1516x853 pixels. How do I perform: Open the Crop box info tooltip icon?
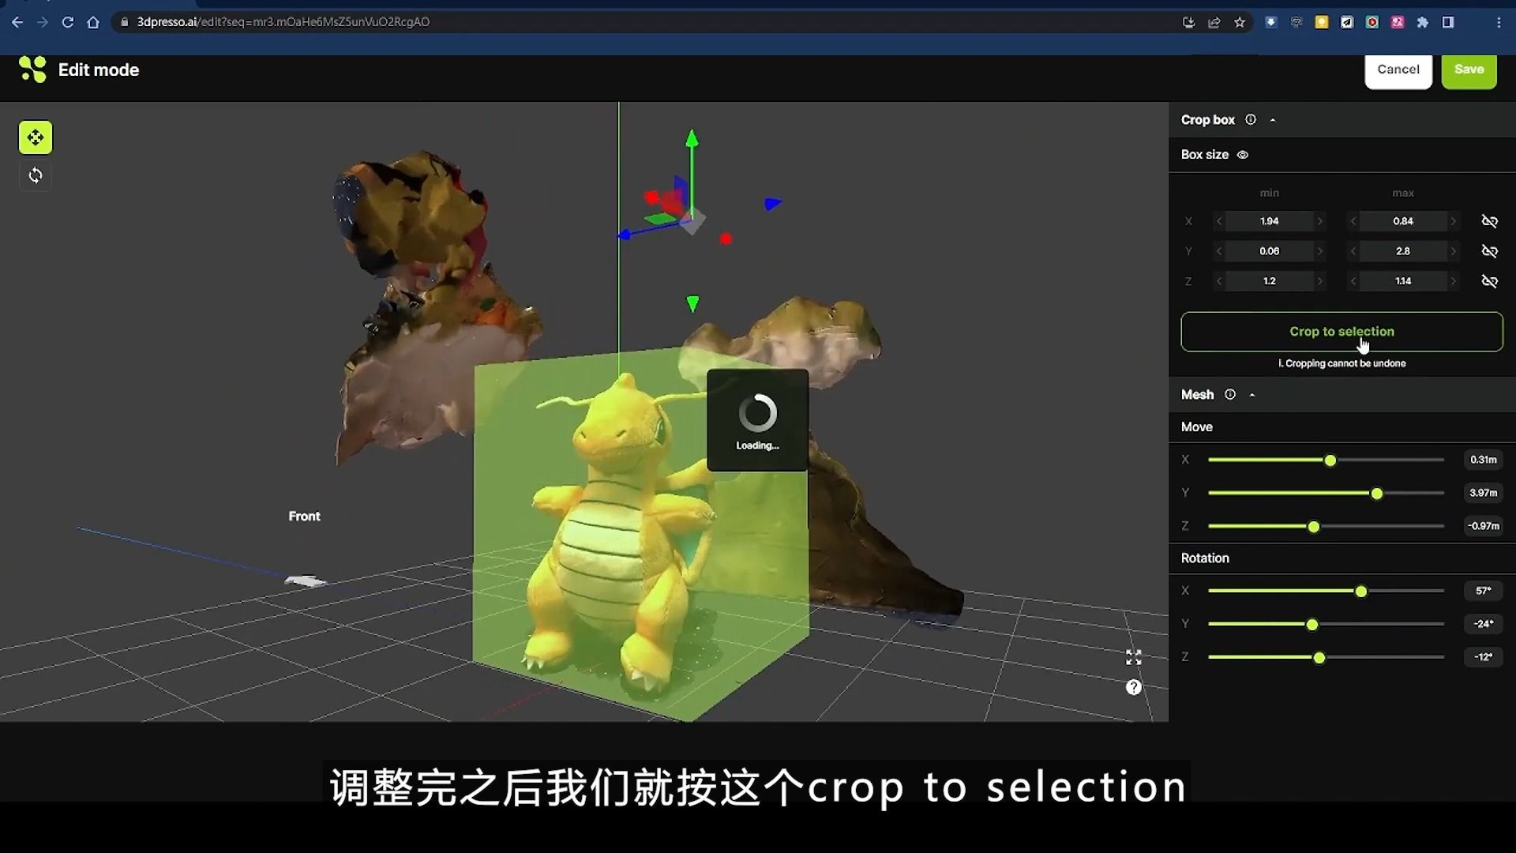pyautogui.click(x=1251, y=119)
